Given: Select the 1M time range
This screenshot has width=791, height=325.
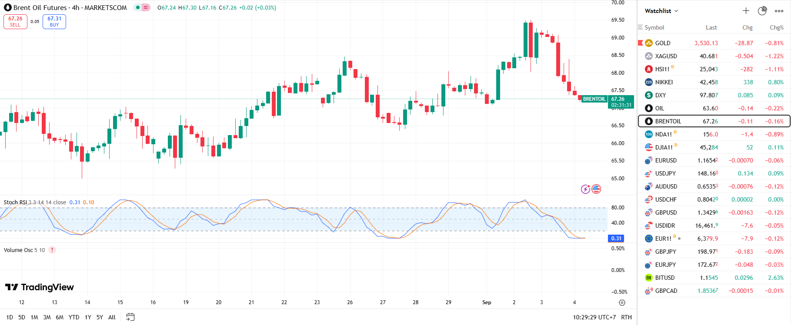Looking at the screenshot, I should click(34, 317).
